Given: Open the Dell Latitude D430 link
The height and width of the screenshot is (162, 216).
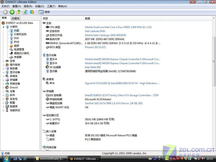Looking at the screenshot, I should point(95,31).
